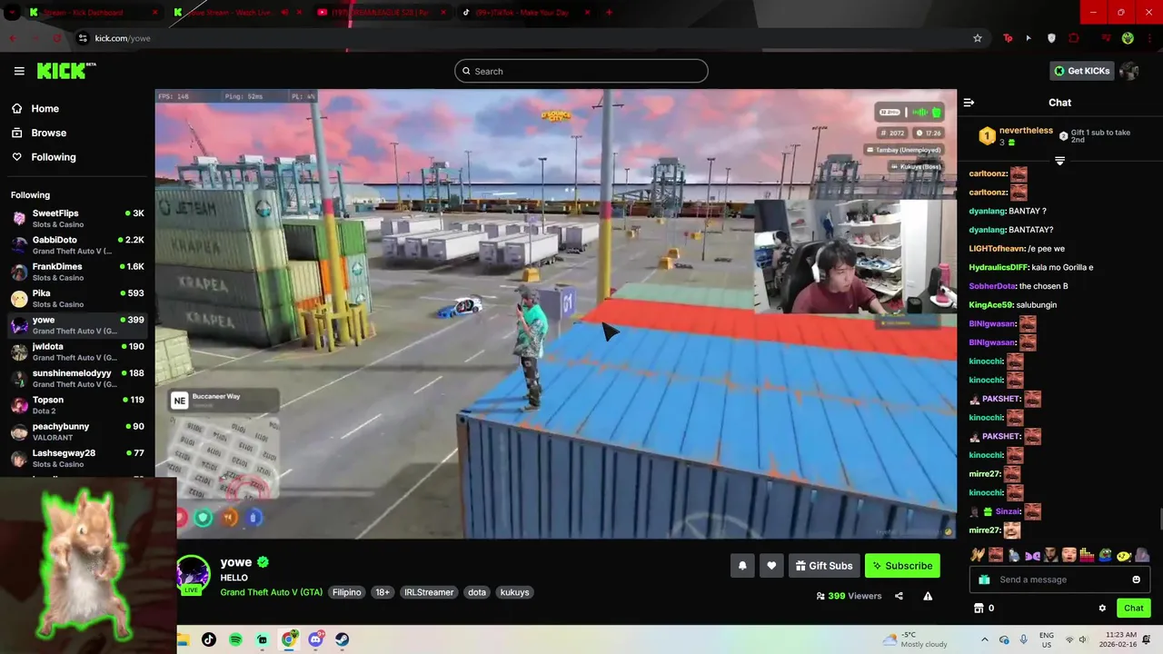Show hidden system tray icons
This screenshot has width=1163, height=654.
click(x=984, y=639)
